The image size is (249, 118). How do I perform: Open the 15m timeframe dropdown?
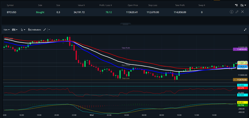[6, 30]
